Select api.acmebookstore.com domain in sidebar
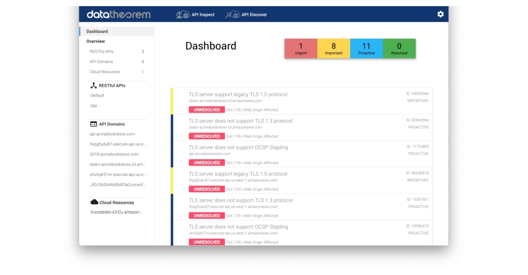 click(112, 134)
